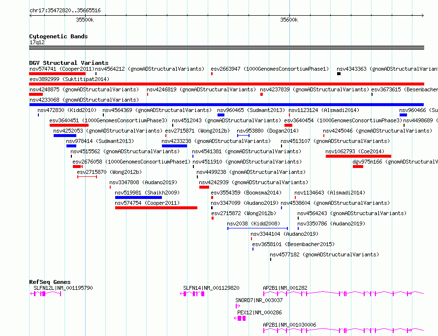Select the SLFN14|NM_001129820 gene label

pos(211,288)
